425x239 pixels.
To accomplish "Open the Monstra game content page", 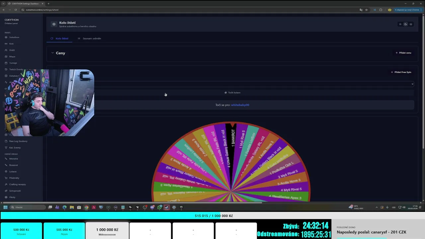I will (x=13, y=159).
